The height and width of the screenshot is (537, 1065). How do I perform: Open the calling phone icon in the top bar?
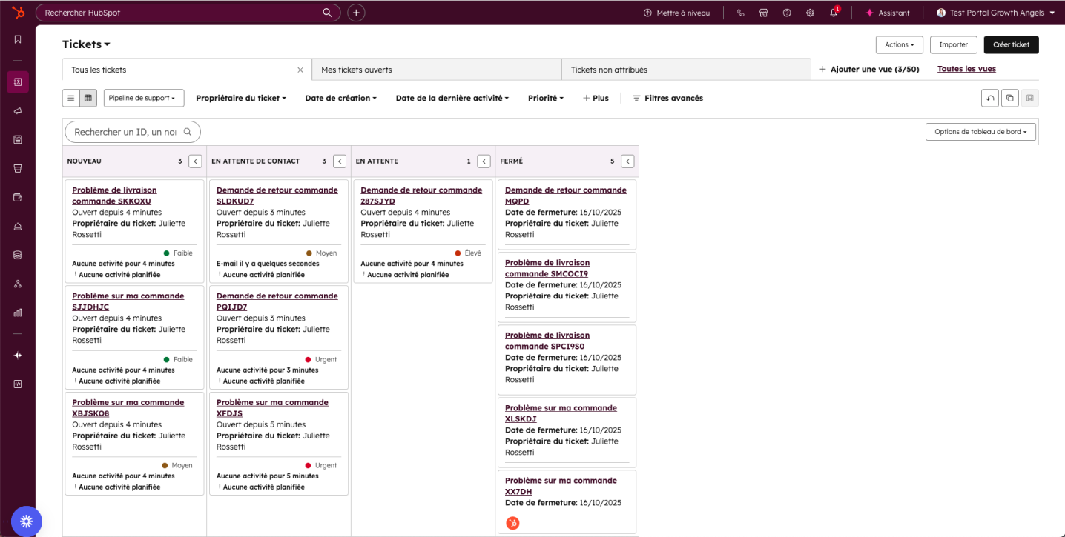[x=741, y=13]
